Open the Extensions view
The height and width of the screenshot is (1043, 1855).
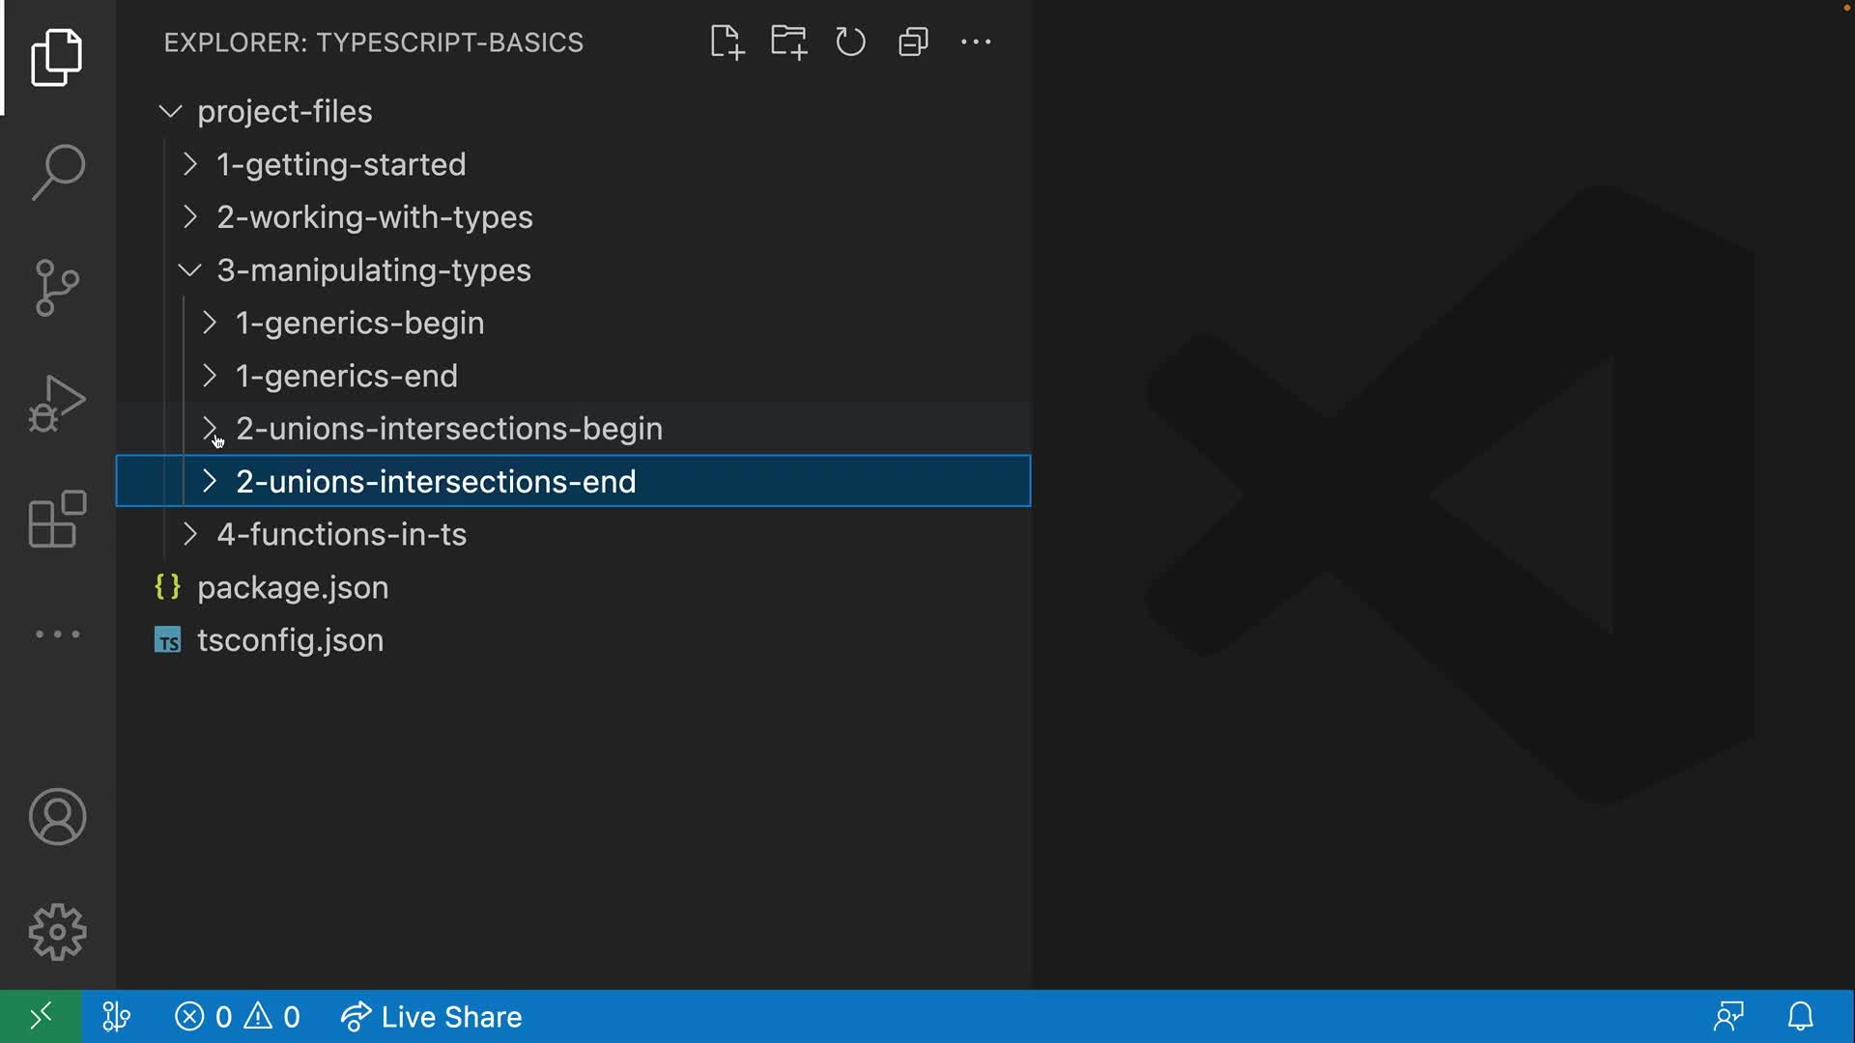click(x=57, y=520)
